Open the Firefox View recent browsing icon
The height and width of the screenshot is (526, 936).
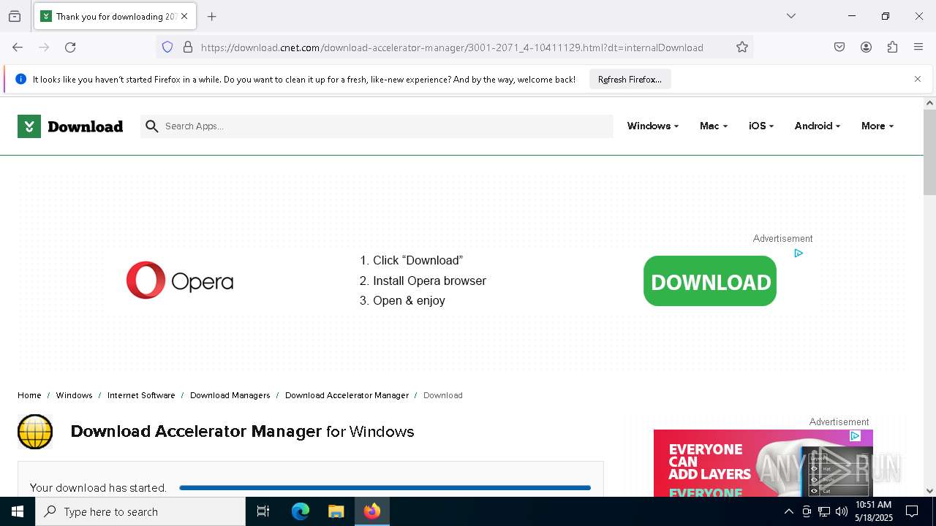[x=15, y=16]
